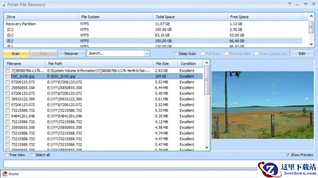Click the file list scroll down arrow
Image resolution: width=318 pixels, height=178 pixels.
[x=207, y=148]
